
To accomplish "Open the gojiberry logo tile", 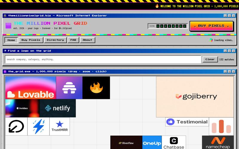I will (195, 97).
